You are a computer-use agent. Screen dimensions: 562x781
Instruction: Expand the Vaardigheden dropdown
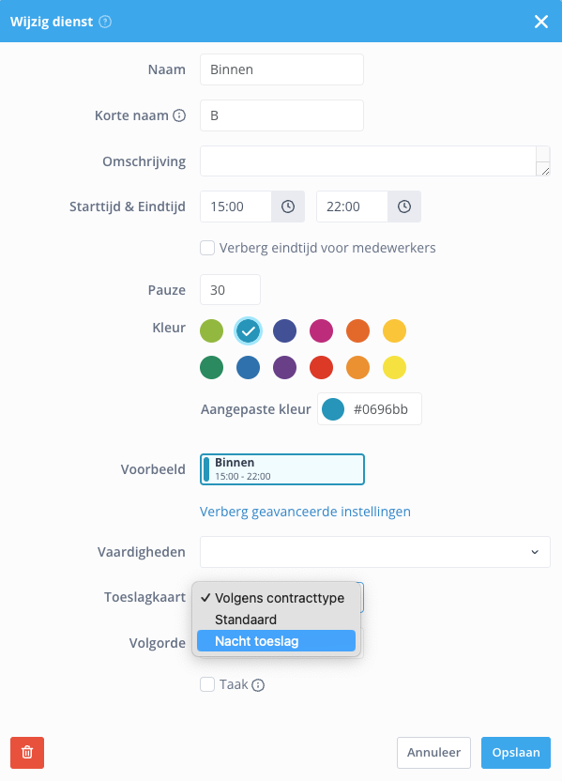tap(375, 552)
